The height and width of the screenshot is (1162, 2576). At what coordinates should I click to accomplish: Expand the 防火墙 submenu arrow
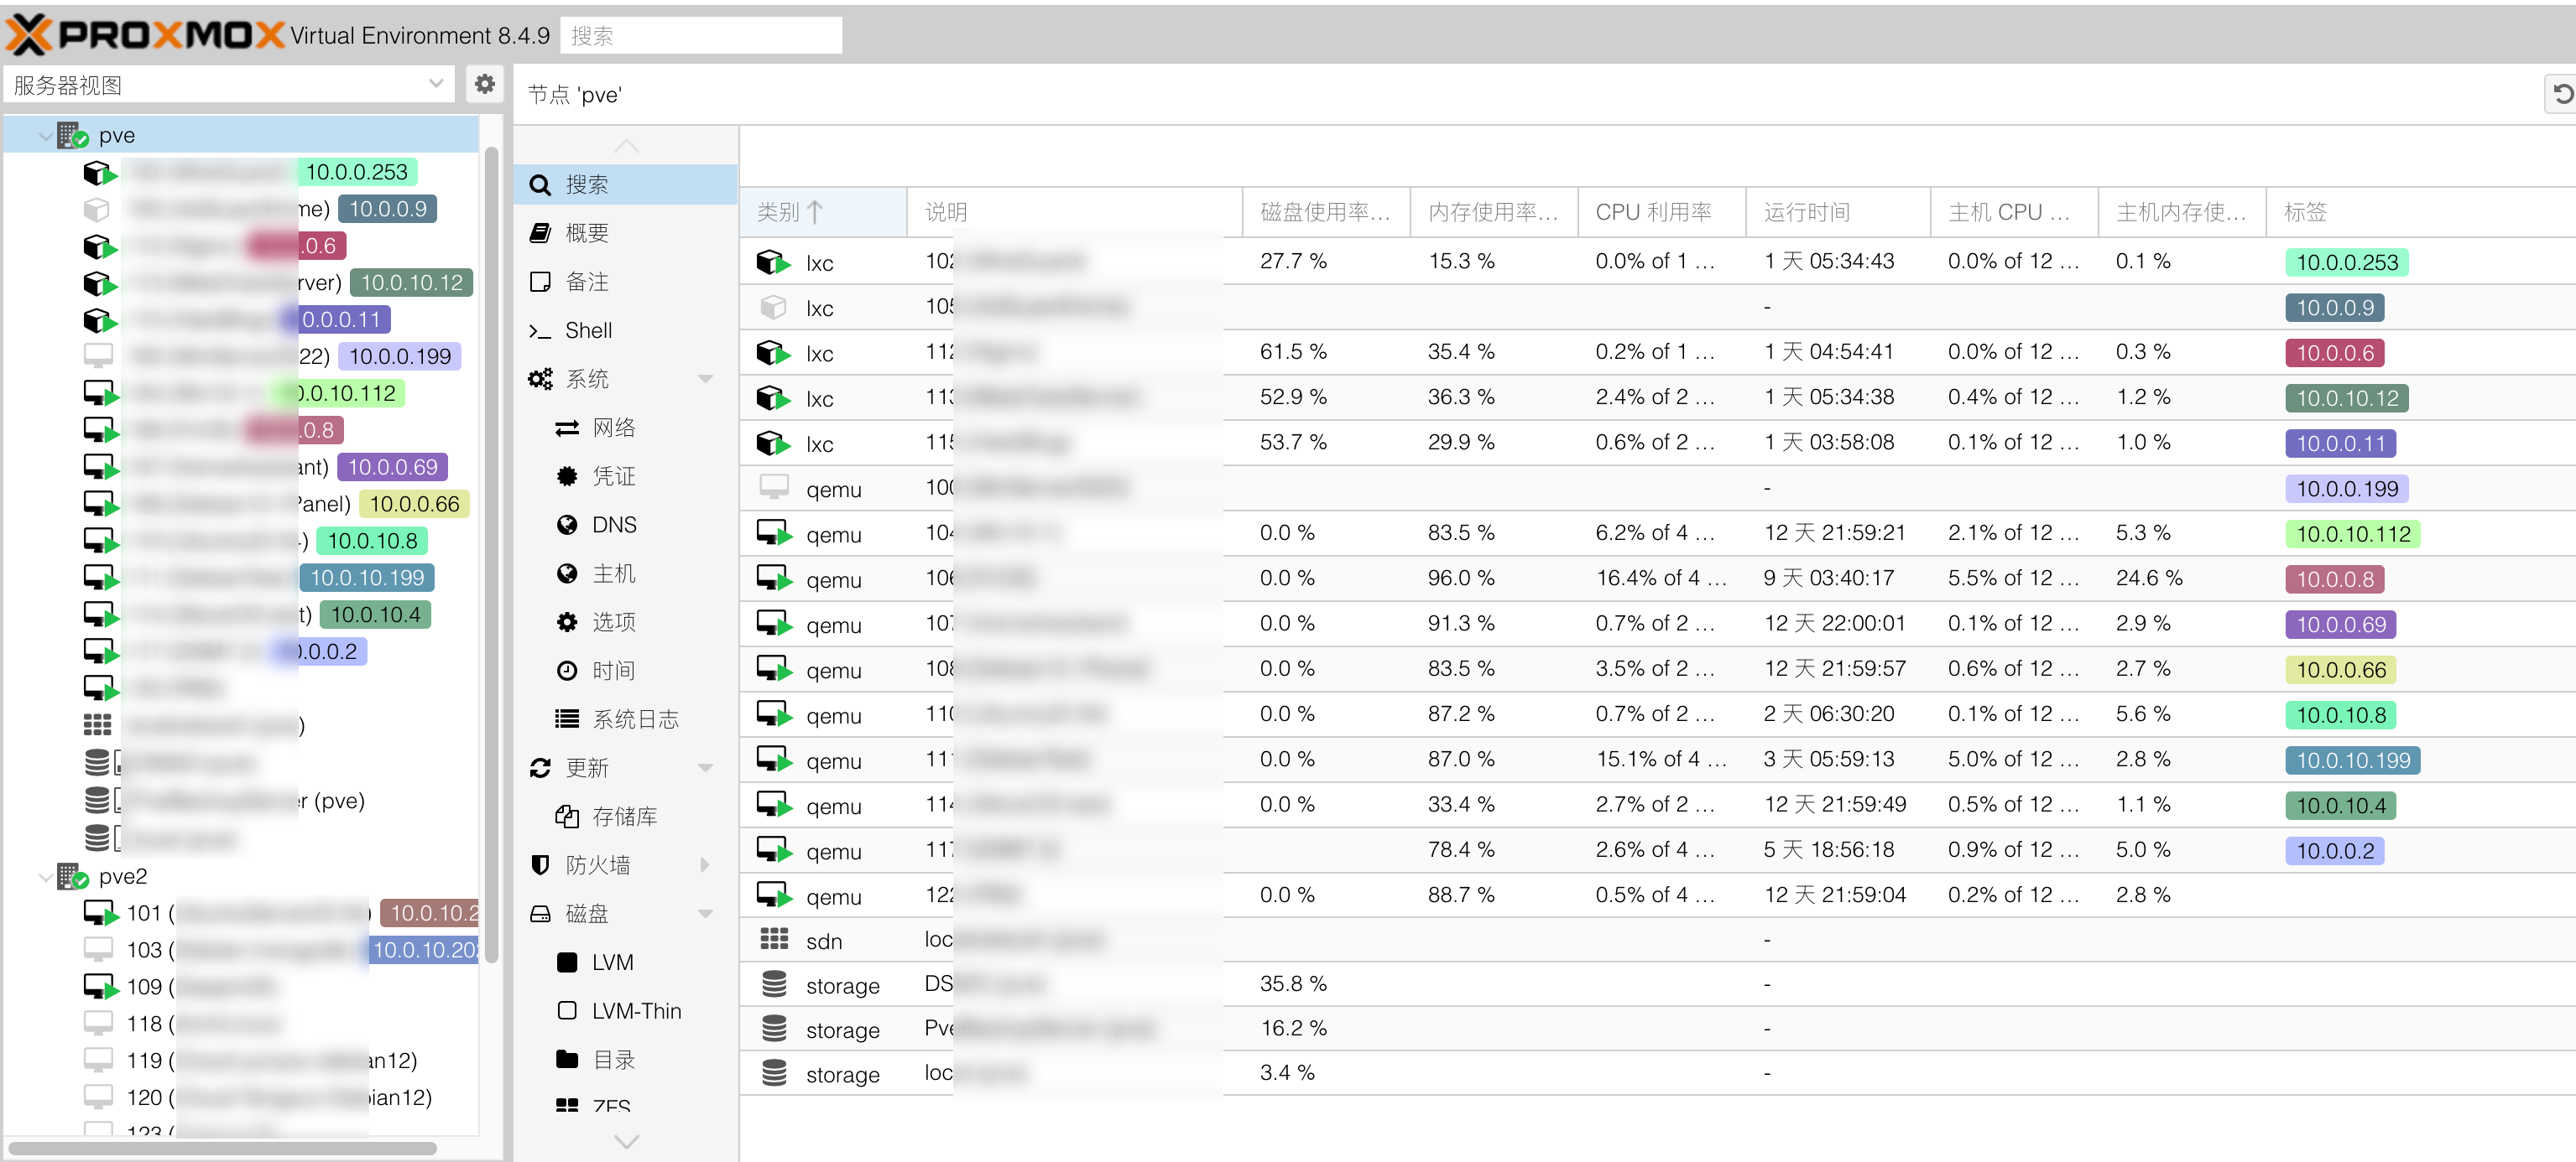705,864
